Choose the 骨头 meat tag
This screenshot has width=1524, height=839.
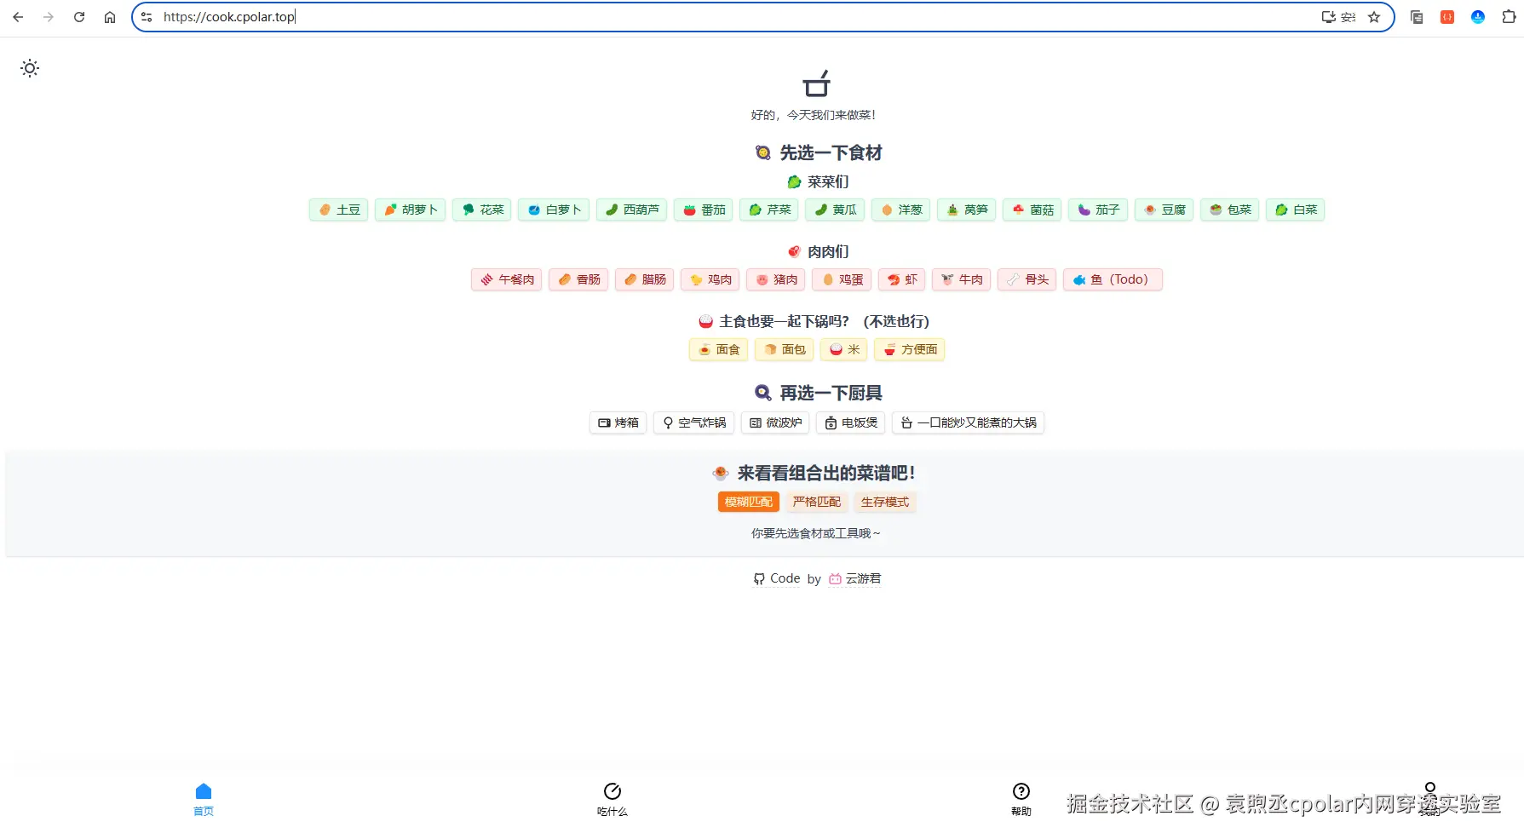point(1027,279)
